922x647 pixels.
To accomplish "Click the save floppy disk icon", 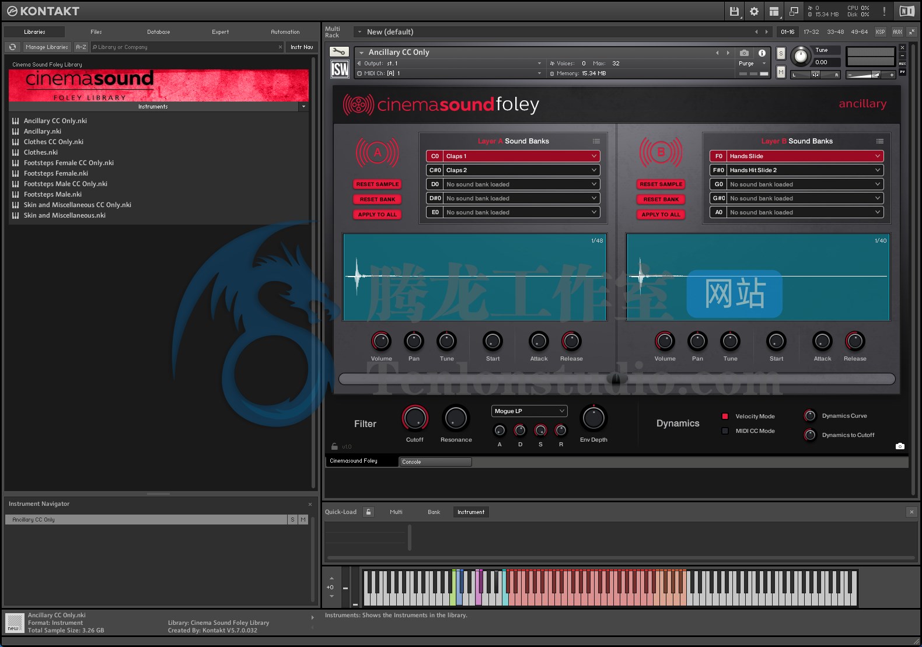I will [734, 11].
